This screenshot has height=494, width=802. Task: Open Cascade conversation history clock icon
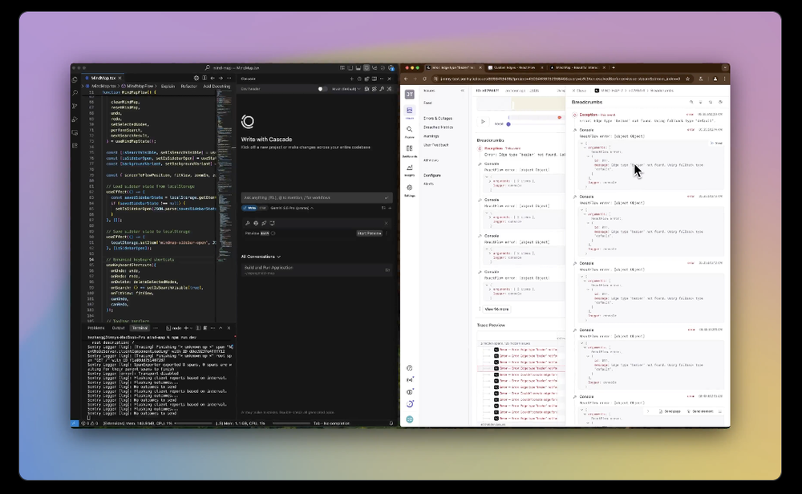click(359, 79)
